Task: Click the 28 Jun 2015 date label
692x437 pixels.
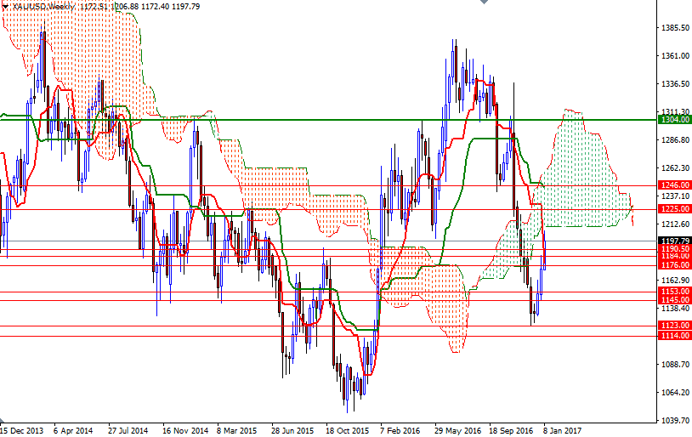Action: (293, 431)
